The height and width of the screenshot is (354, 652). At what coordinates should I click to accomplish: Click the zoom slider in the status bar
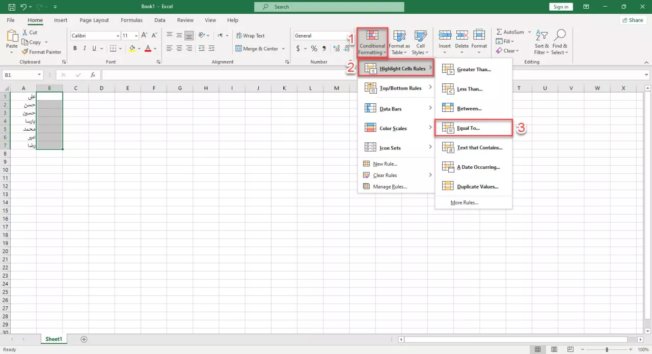click(x=606, y=350)
